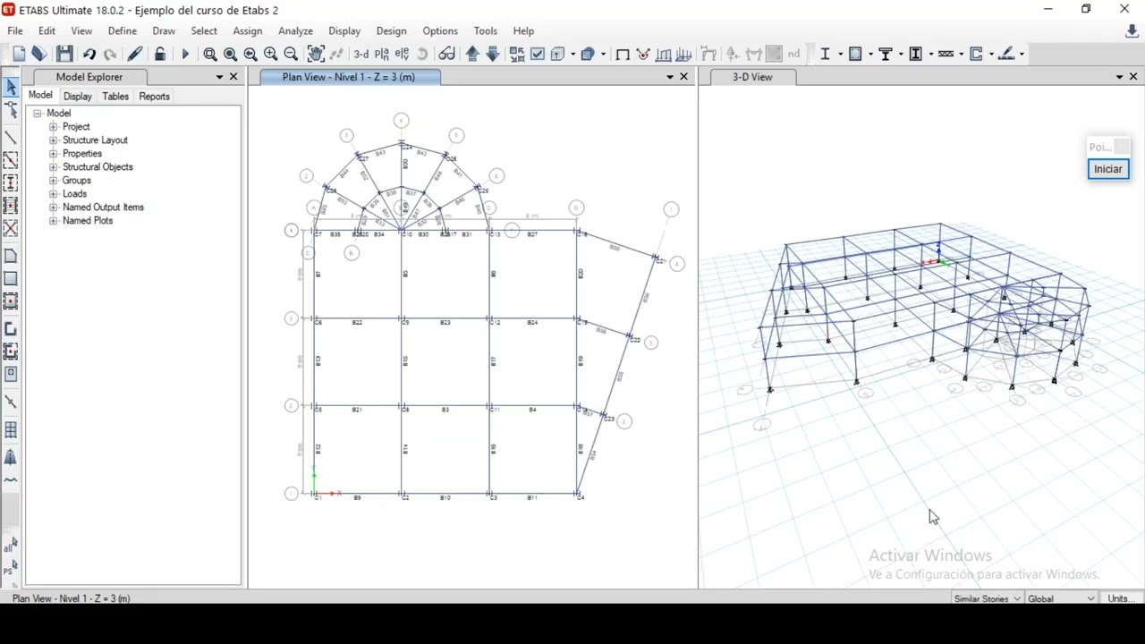1145x644 pixels.
Task: Click the lock/unlock model icon
Action: (159, 54)
